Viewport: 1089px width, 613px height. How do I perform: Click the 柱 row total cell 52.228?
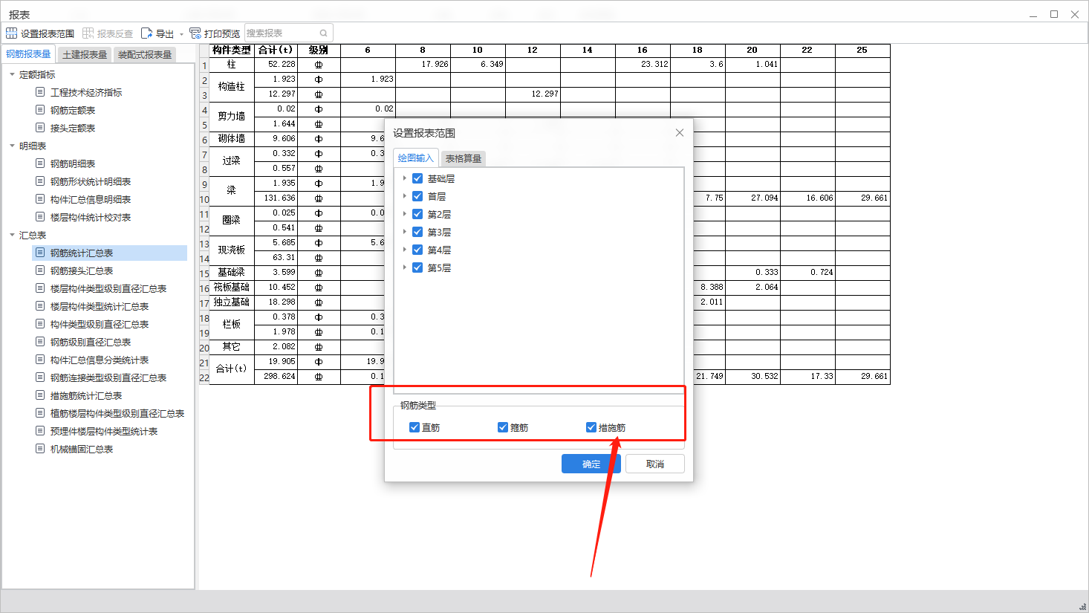pos(276,64)
